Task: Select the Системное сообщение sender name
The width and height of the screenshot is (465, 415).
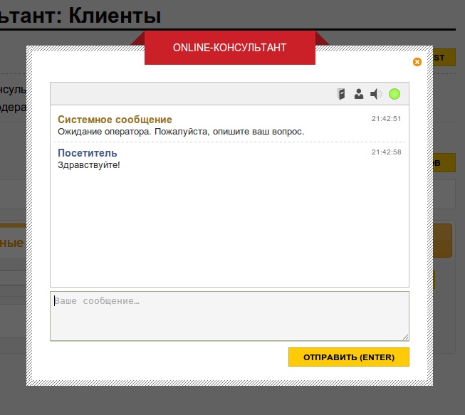Action: (115, 120)
